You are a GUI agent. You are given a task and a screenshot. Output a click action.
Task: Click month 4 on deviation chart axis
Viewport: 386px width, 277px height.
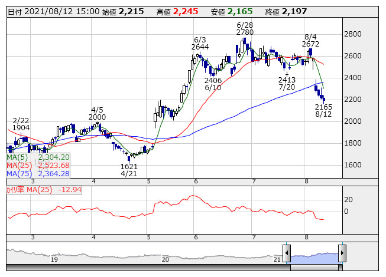point(93,238)
